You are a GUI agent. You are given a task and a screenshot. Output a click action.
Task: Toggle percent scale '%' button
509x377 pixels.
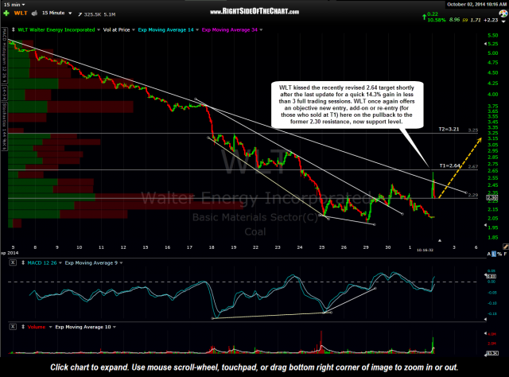coord(499,254)
